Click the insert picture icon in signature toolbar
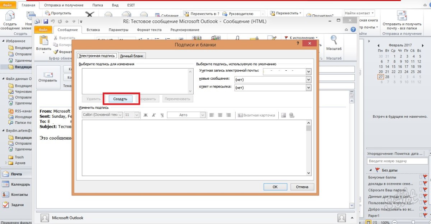The width and height of the screenshot is (431, 224). tap(283, 115)
